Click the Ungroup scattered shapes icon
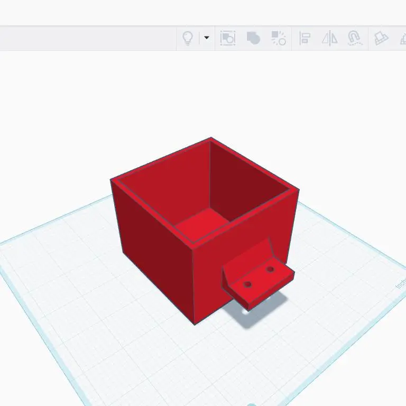This screenshot has width=406, height=406. [279, 38]
